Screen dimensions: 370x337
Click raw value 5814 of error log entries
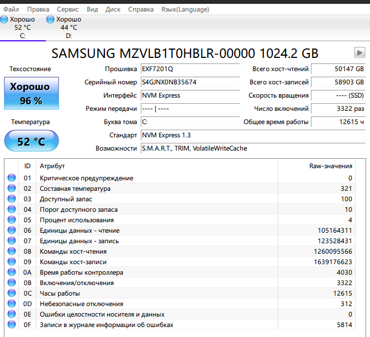(345, 325)
